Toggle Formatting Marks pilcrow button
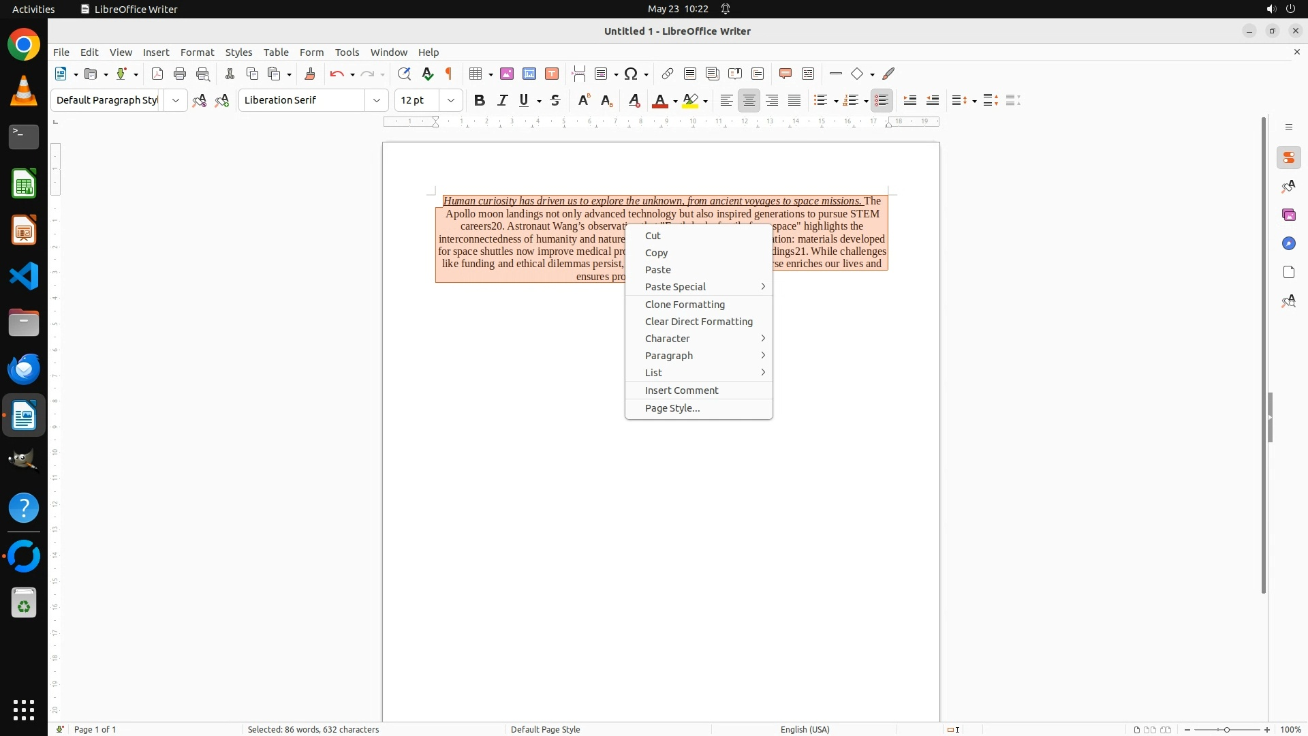 (x=449, y=74)
